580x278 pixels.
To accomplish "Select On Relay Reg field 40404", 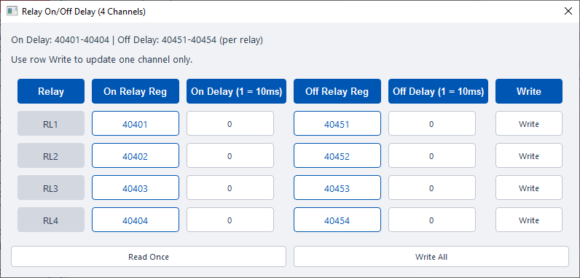I will click(x=136, y=220).
